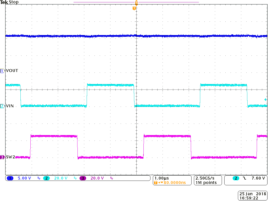Select the Channel 3 badge icon
The width and height of the screenshot is (268, 201).
coord(83,178)
